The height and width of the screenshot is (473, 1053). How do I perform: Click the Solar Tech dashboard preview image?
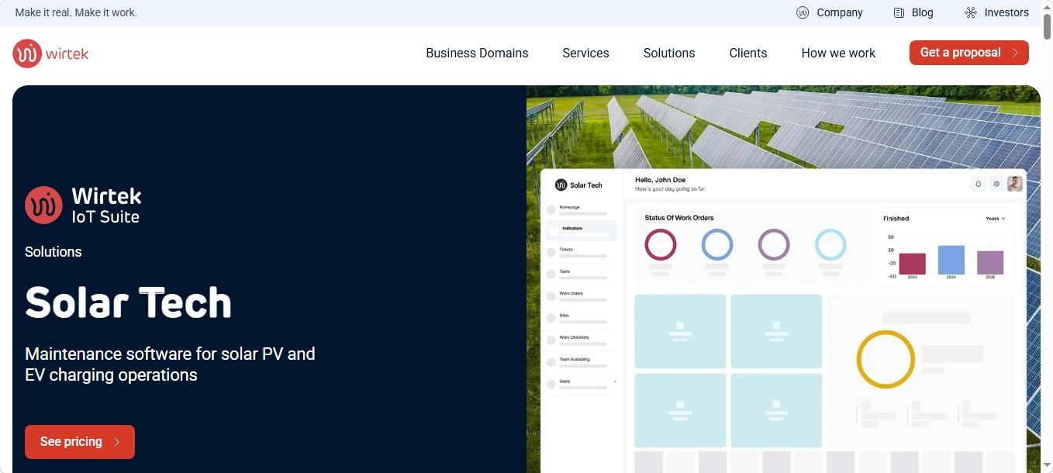pyautogui.click(x=783, y=321)
